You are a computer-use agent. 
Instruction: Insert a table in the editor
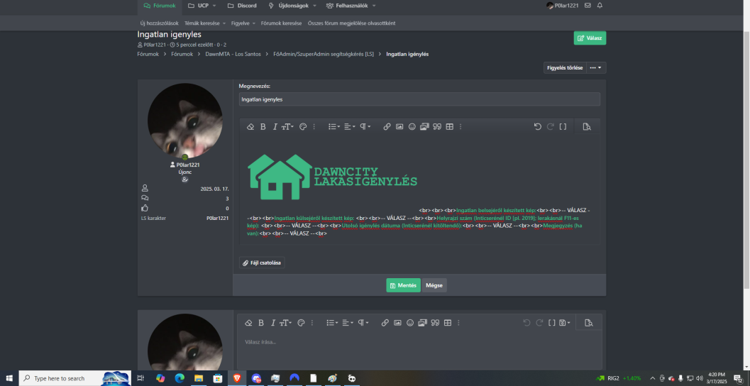point(449,127)
